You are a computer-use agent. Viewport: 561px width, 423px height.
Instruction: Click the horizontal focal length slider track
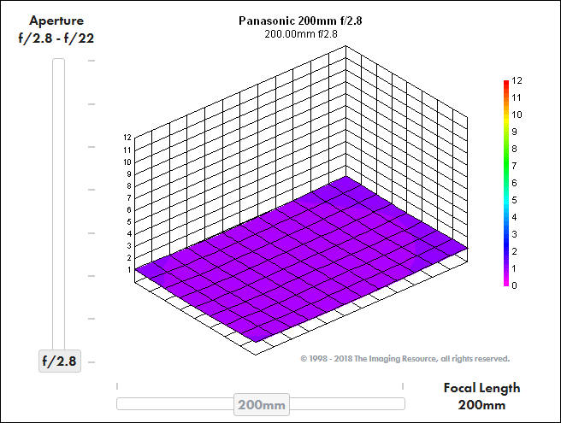pyautogui.click(x=261, y=404)
